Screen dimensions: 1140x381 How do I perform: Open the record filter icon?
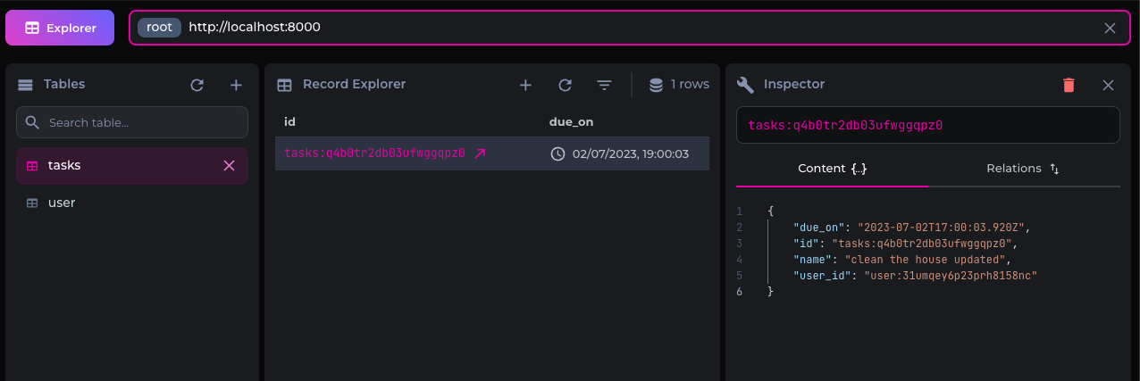(x=605, y=85)
